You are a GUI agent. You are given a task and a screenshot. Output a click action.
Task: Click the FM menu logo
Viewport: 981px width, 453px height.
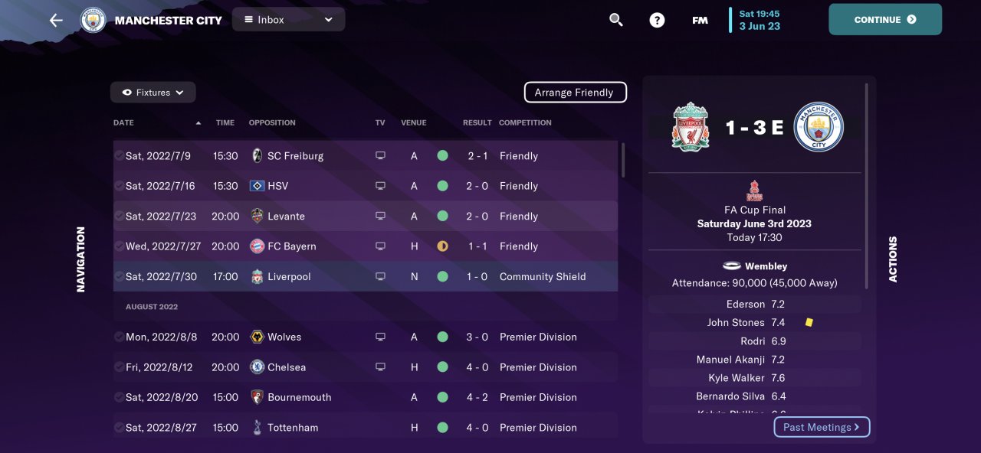(x=700, y=21)
